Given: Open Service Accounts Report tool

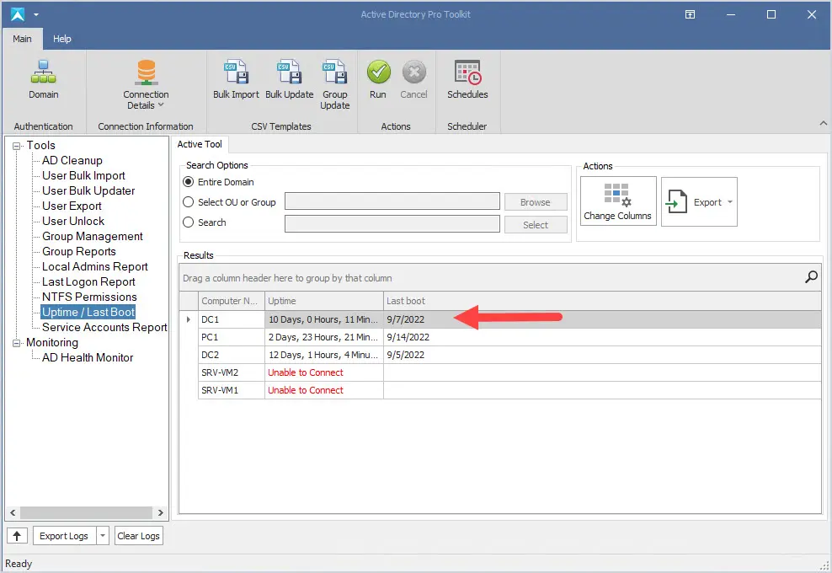Looking at the screenshot, I should pos(104,327).
